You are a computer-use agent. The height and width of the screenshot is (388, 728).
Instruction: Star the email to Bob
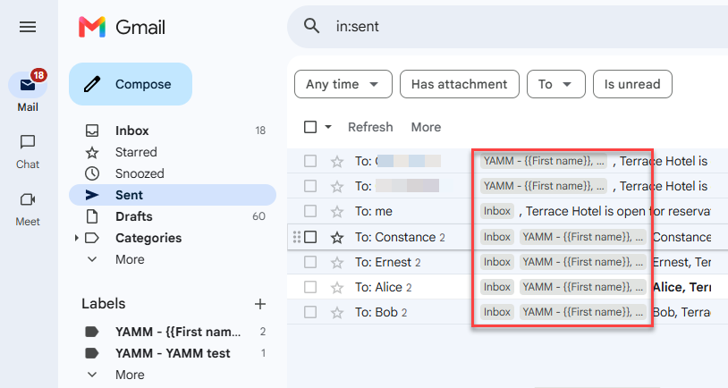(x=337, y=312)
